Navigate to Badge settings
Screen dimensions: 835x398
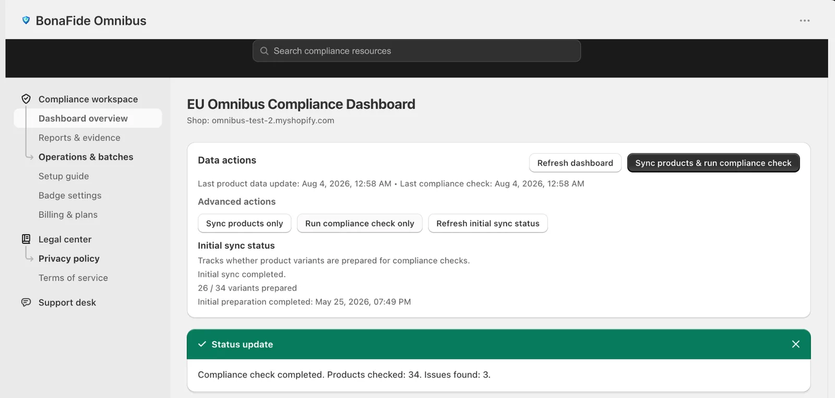[70, 196]
